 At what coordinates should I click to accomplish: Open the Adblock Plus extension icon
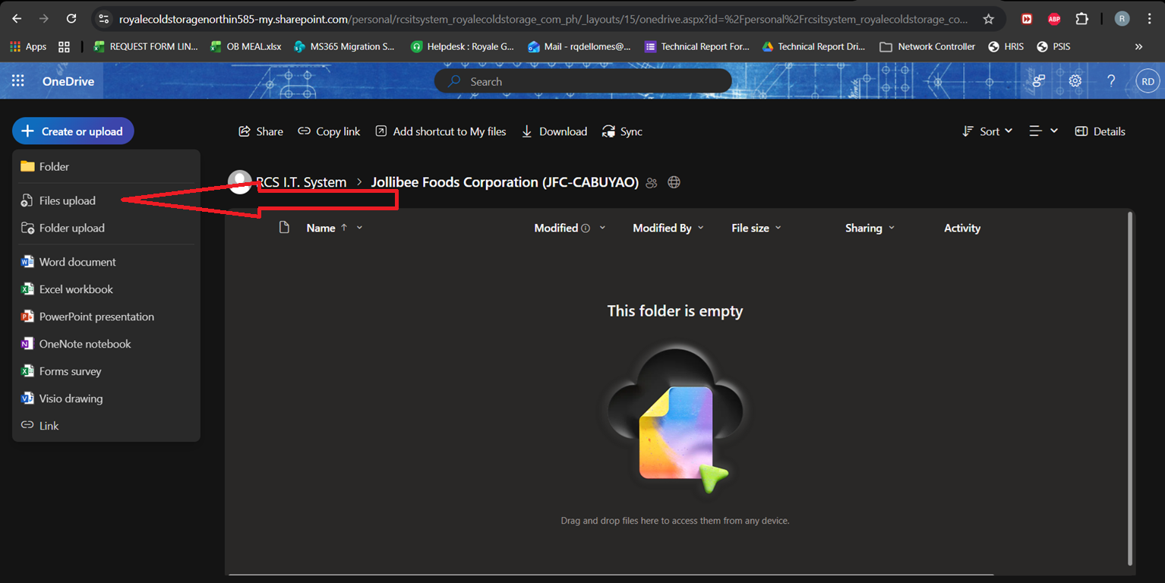click(x=1054, y=19)
